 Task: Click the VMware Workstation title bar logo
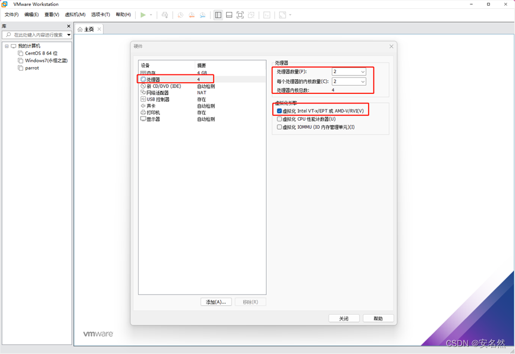(5, 4)
